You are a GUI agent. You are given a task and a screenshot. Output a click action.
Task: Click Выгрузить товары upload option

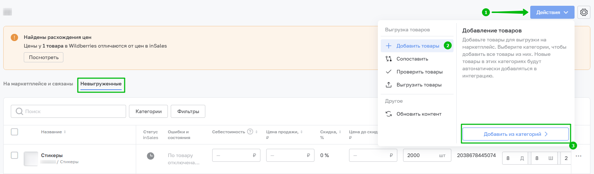click(419, 85)
